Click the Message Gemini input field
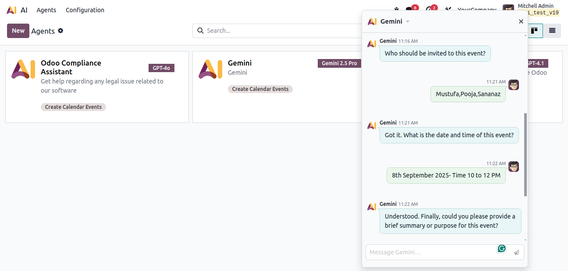Screen dimensions: 568x271 tap(430, 252)
